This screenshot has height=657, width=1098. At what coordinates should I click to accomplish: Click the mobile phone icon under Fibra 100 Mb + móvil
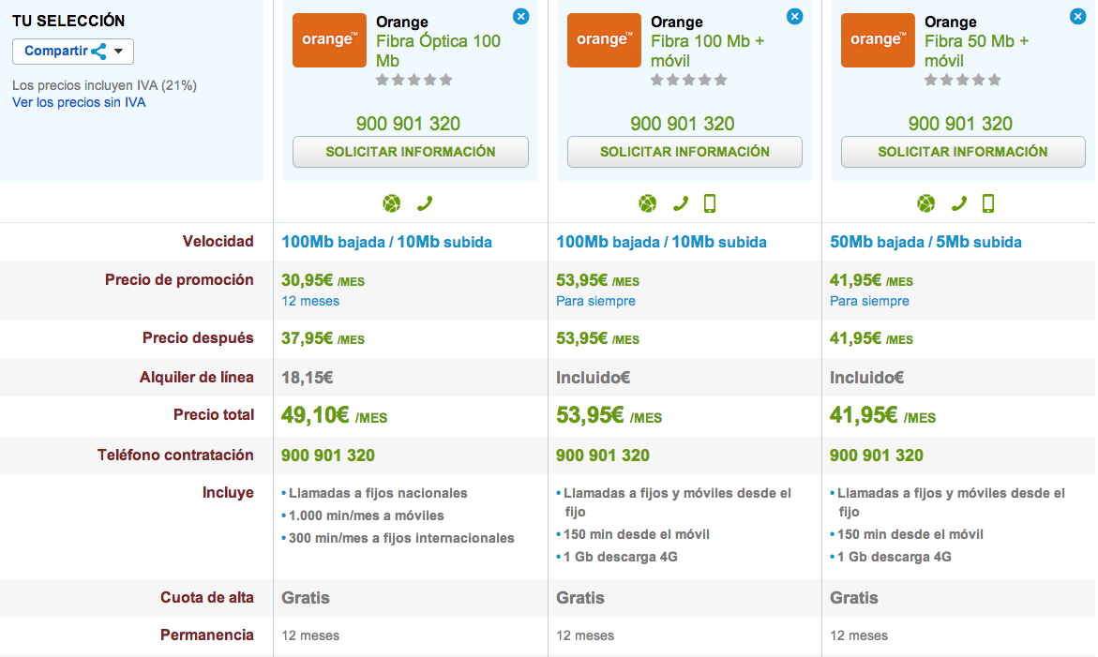click(710, 203)
